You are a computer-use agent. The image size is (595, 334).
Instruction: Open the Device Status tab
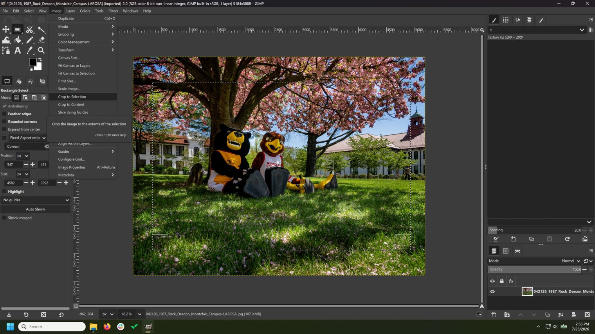(x=19, y=81)
